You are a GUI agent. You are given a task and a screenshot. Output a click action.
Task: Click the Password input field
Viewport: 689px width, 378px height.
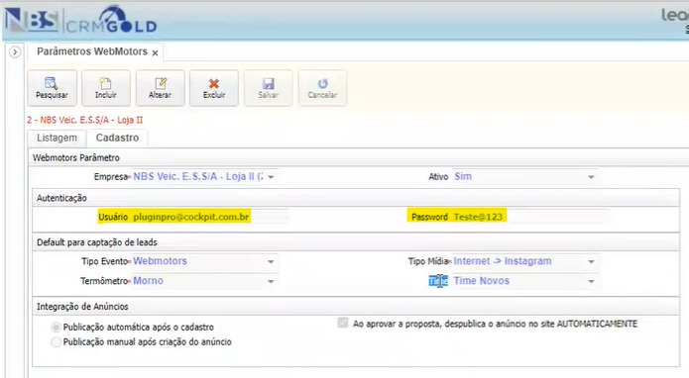click(530, 217)
